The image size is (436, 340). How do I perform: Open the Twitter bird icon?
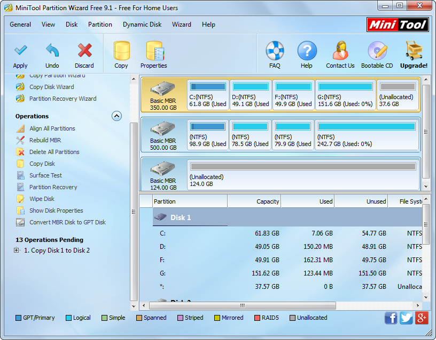coord(406,318)
